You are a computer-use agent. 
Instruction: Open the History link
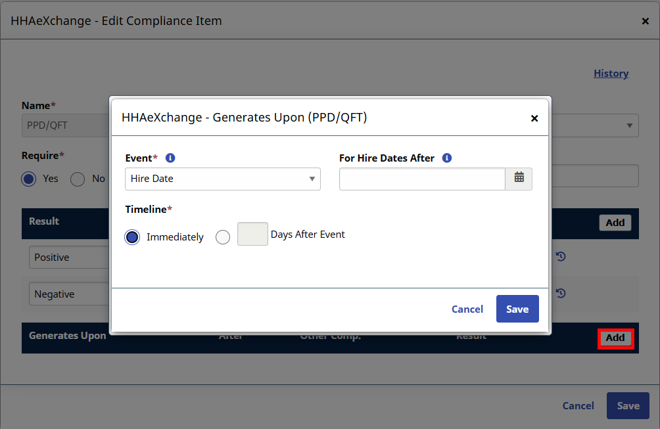611,74
